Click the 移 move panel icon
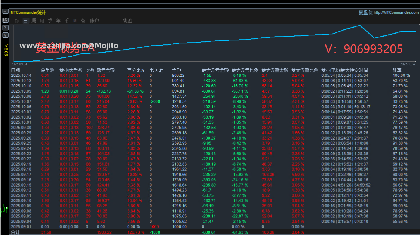The height and width of the screenshot is (235, 420). (x=5, y=20)
